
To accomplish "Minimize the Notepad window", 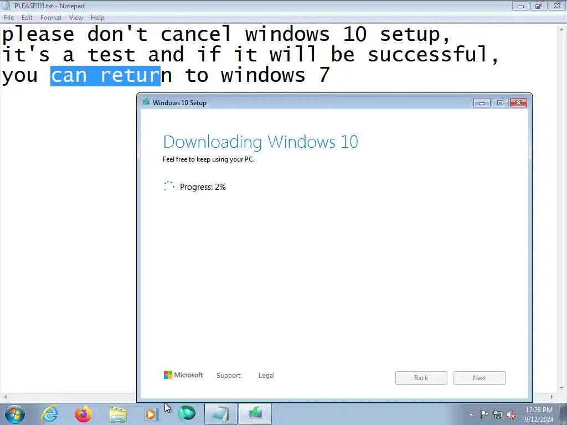I will click(x=520, y=6).
